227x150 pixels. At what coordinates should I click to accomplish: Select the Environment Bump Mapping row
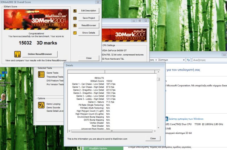click(x=94, y=117)
